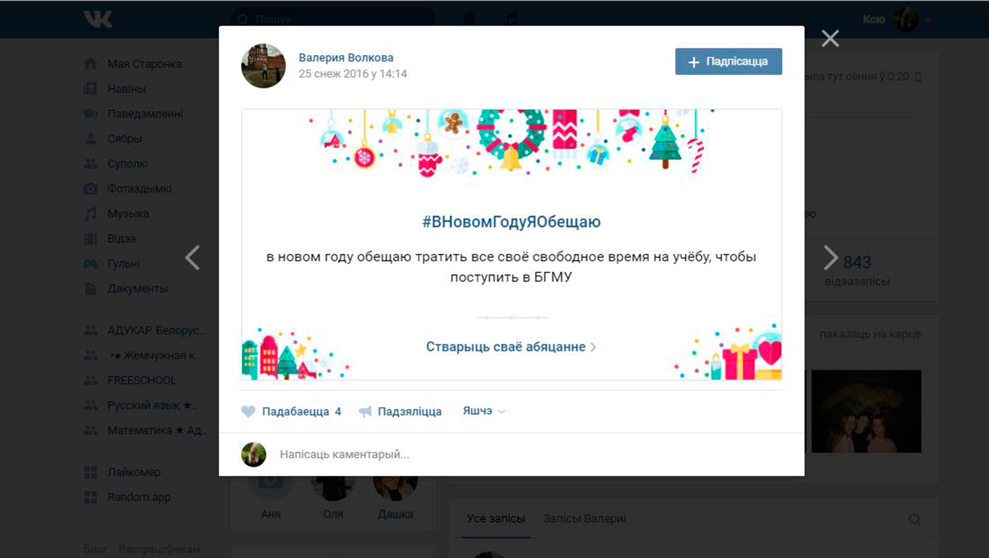Share post using megaphone icon
This screenshot has width=989, height=558.
365,412
